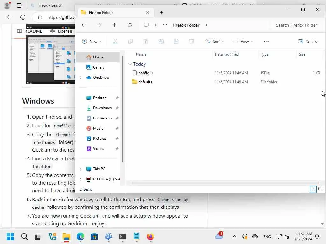Viewport: 326px width, 244px height.
Task: Reload the page in Edge browser
Action: pyautogui.click(x=23, y=17)
